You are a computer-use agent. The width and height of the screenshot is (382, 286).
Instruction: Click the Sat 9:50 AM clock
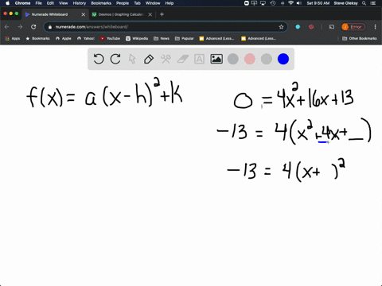coord(318,3)
